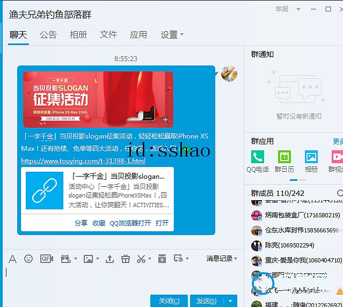The width and height of the screenshot is (343, 307).
Task: Open the GIF sticker panel
Action: click(47, 259)
